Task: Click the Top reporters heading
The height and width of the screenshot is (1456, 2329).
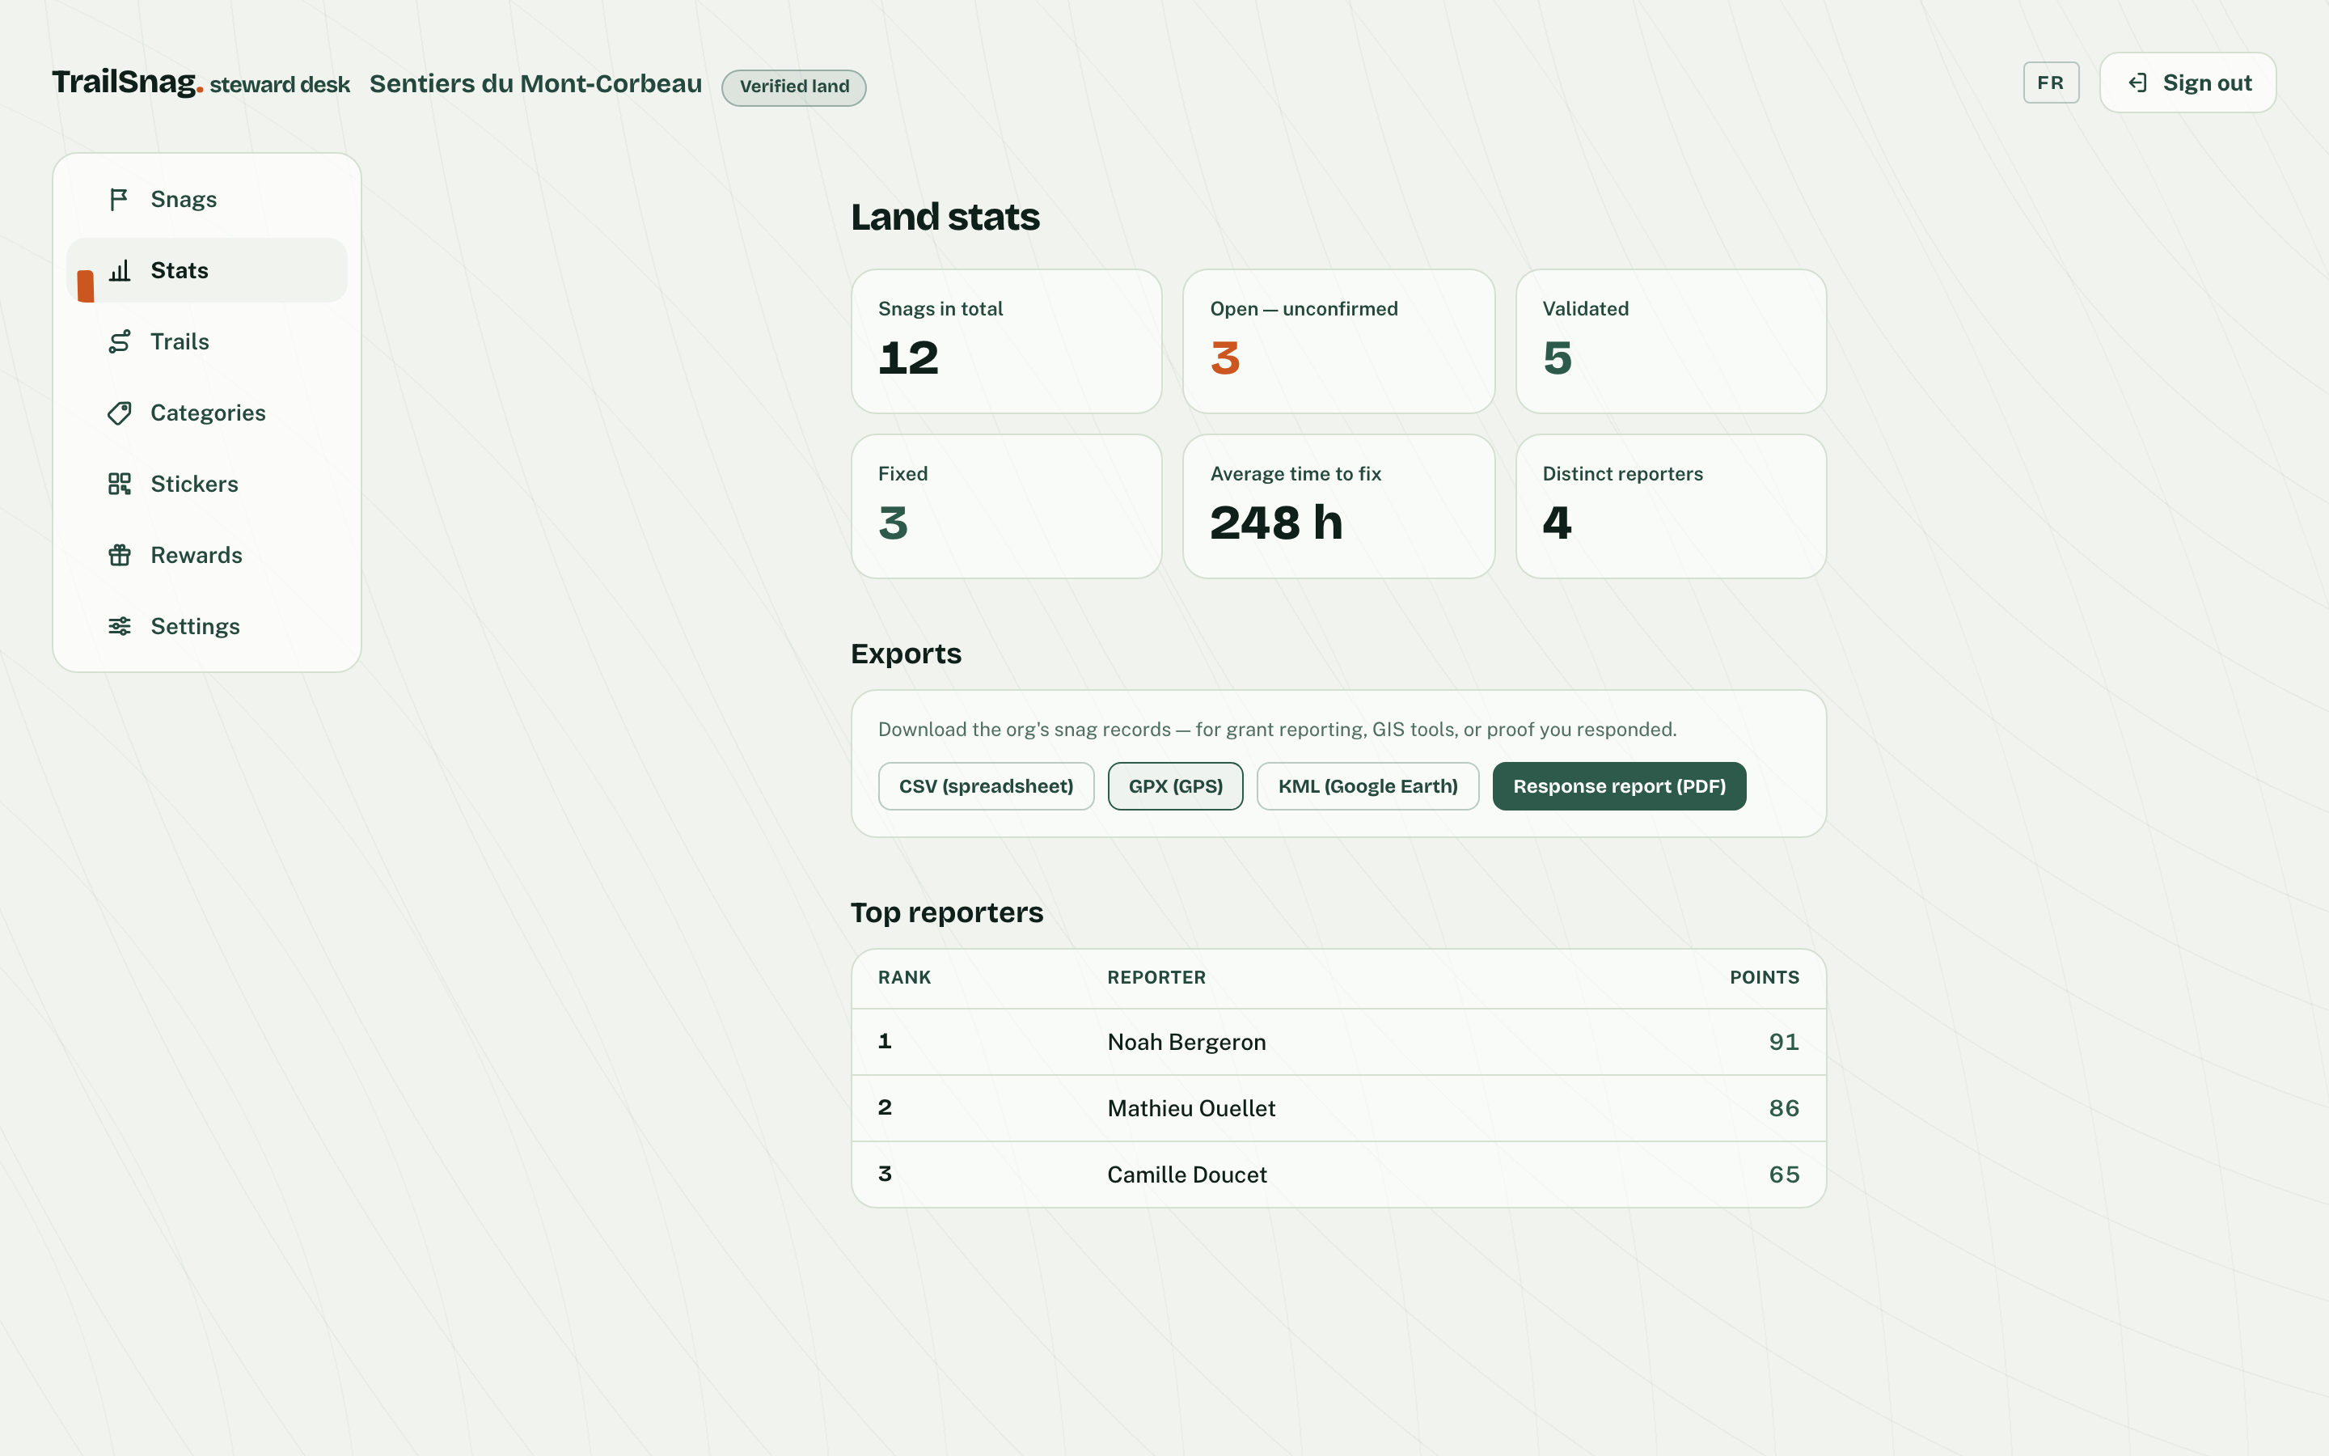Action: click(x=947, y=913)
